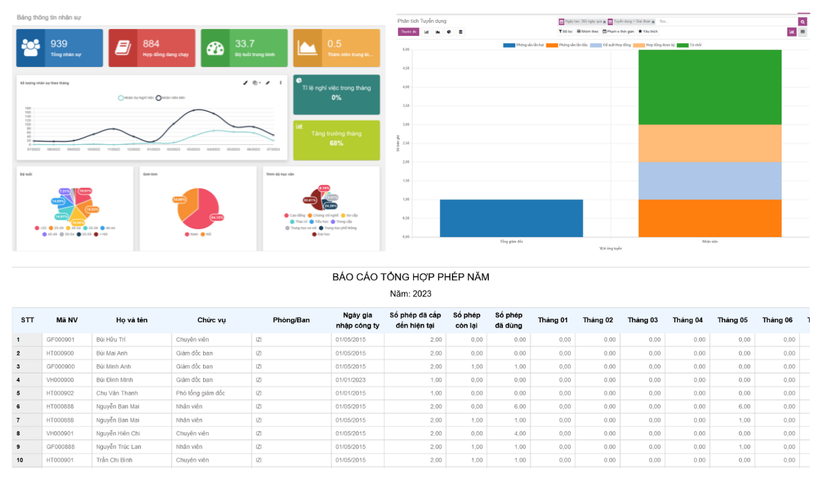Open the 'Yêu thích' favorites menu
The image size is (829, 479).
(648, 32)
